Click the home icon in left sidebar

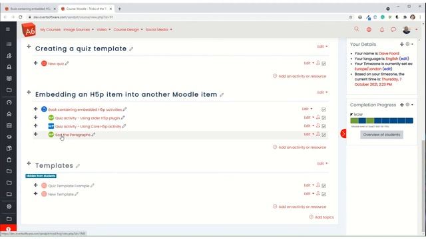tap(9, 114)
